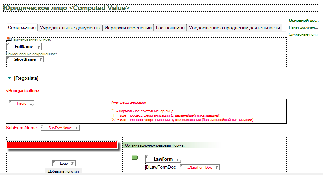Viewport: 323px width, 175px height.
Task: Select the Reorg field
Action: pyautogui.click(x=22, y=103)
